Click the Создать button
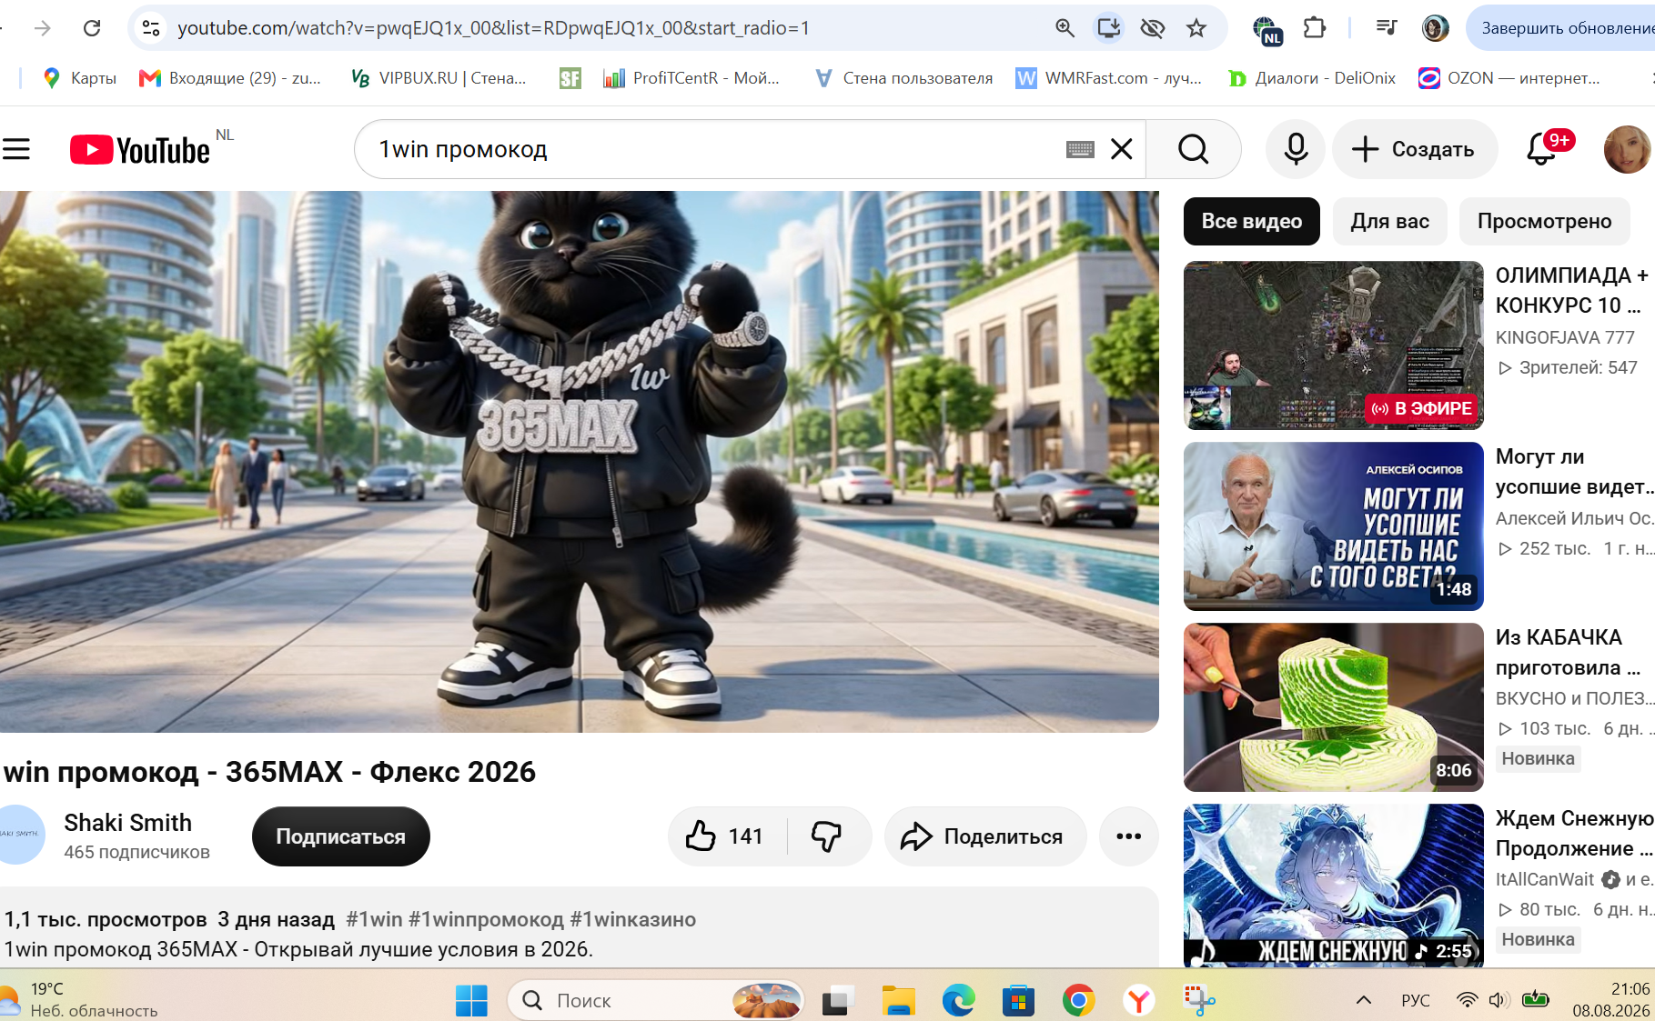Viewport: 1655px width, 1021px height. 1414,149
